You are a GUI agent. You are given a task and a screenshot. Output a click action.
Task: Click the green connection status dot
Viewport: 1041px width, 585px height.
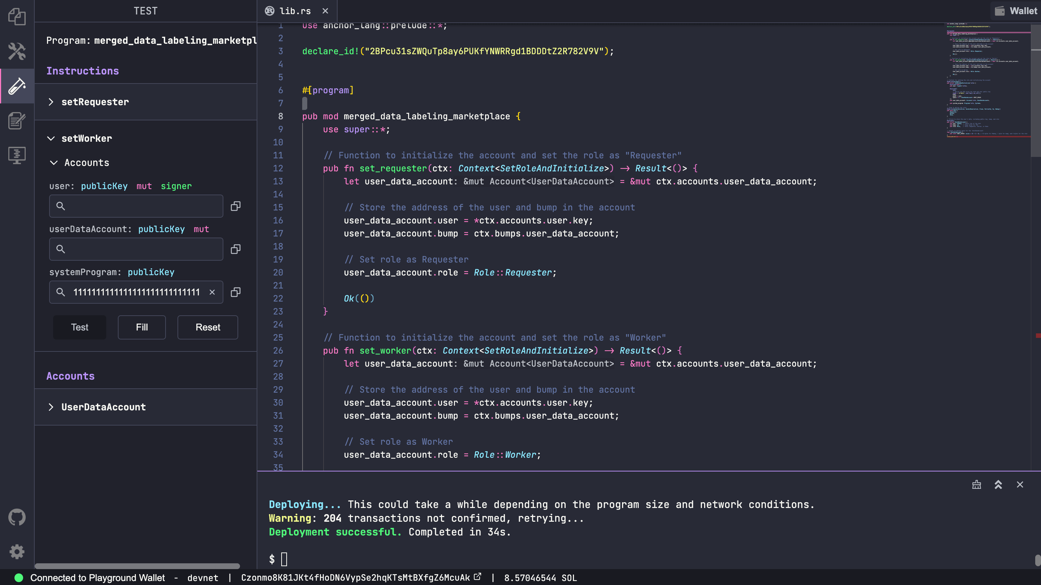[18, 578]
